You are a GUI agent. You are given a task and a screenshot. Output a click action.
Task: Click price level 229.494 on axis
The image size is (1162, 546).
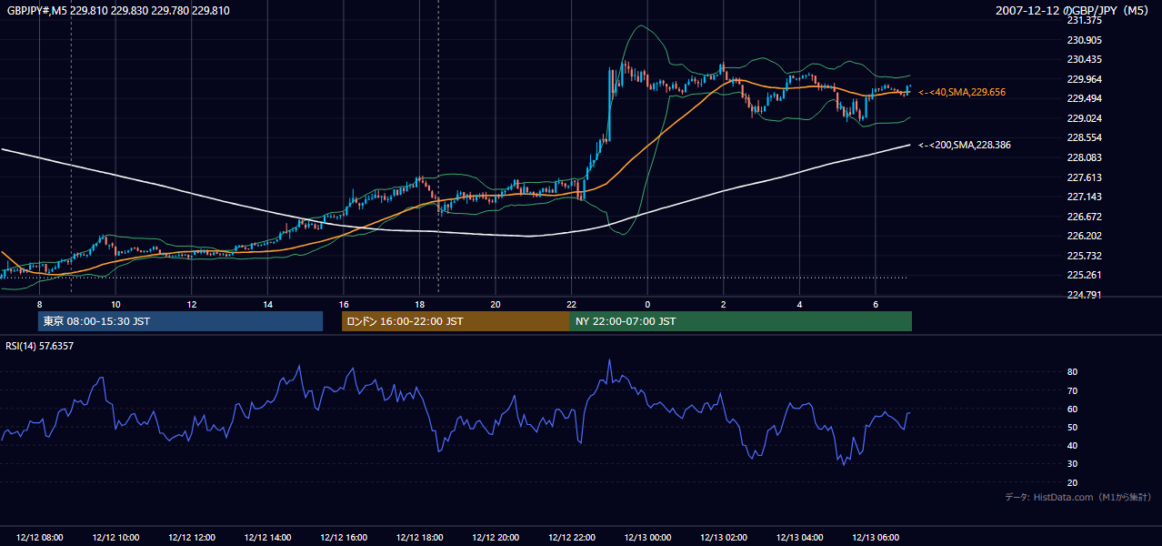(x=1084, y=99)
